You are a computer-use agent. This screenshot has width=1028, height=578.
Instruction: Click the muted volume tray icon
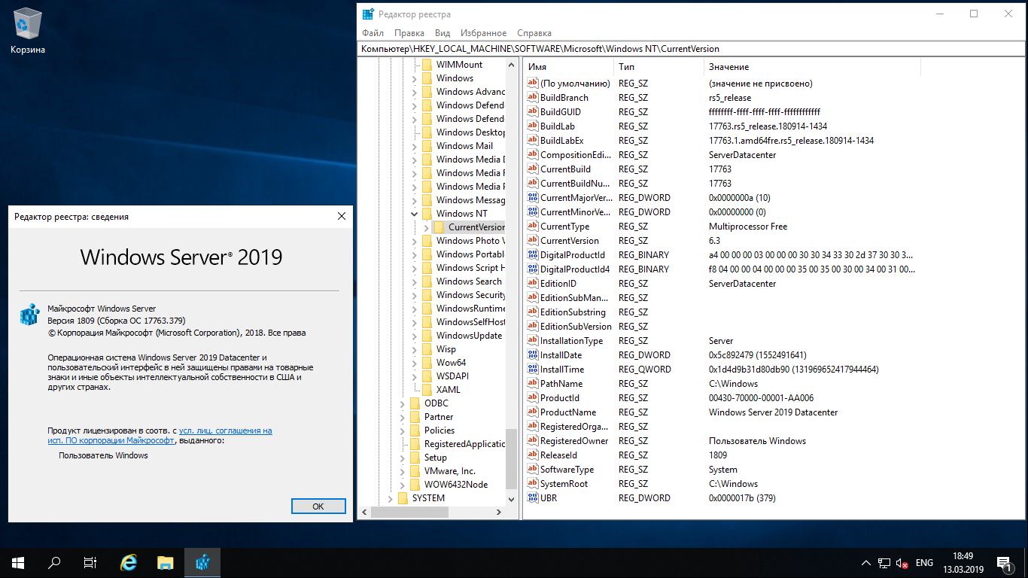coord(902,563)
